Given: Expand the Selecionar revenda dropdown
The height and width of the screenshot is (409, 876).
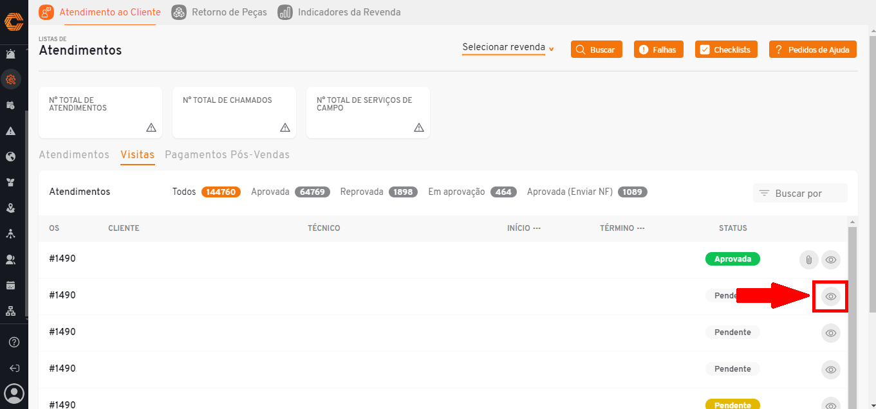Looking at the screenshot, I should tap(508, 48).
